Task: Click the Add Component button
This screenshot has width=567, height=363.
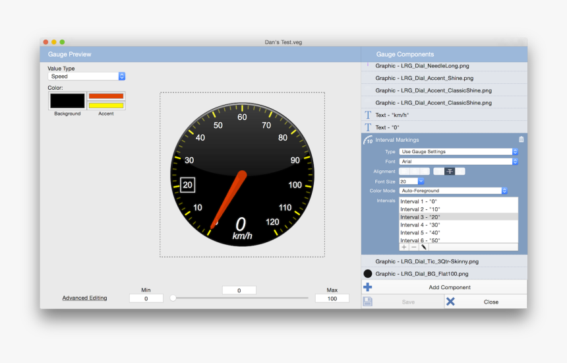Action: tap(449, 287)
